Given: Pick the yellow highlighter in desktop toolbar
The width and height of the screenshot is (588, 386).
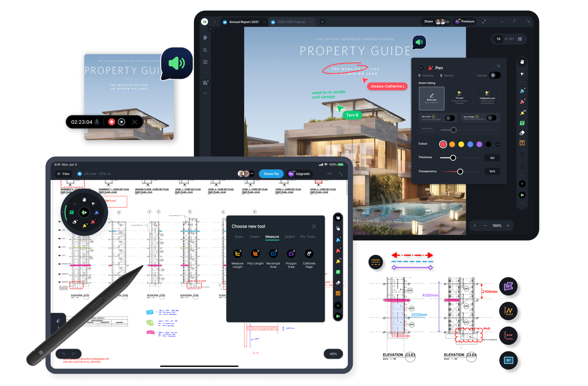Looking at the screenshot, I should 522,113.
